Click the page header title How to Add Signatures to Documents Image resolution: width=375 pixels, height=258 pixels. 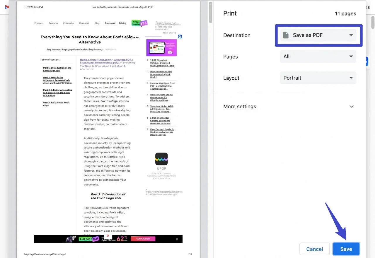coord(122,7)
